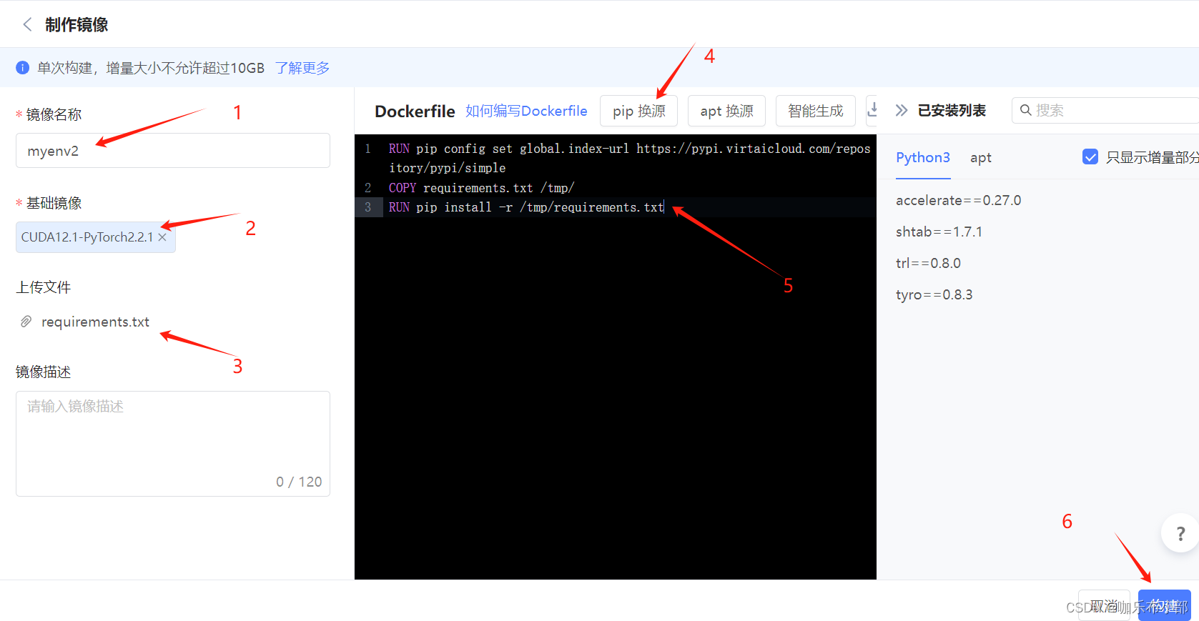This screenshot has height=621, width=1199.
Task: Switch to the Python3 tab
Action: (x=923, y=157)
